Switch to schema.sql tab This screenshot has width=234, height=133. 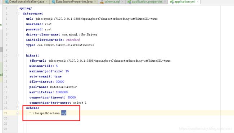(112, 2)
